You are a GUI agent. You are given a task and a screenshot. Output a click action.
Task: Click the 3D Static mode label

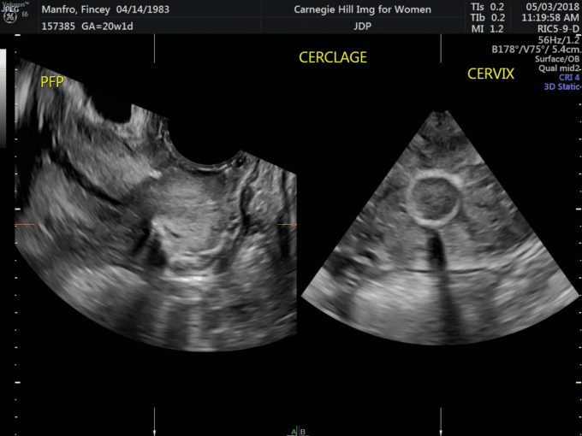coord(561,87)
